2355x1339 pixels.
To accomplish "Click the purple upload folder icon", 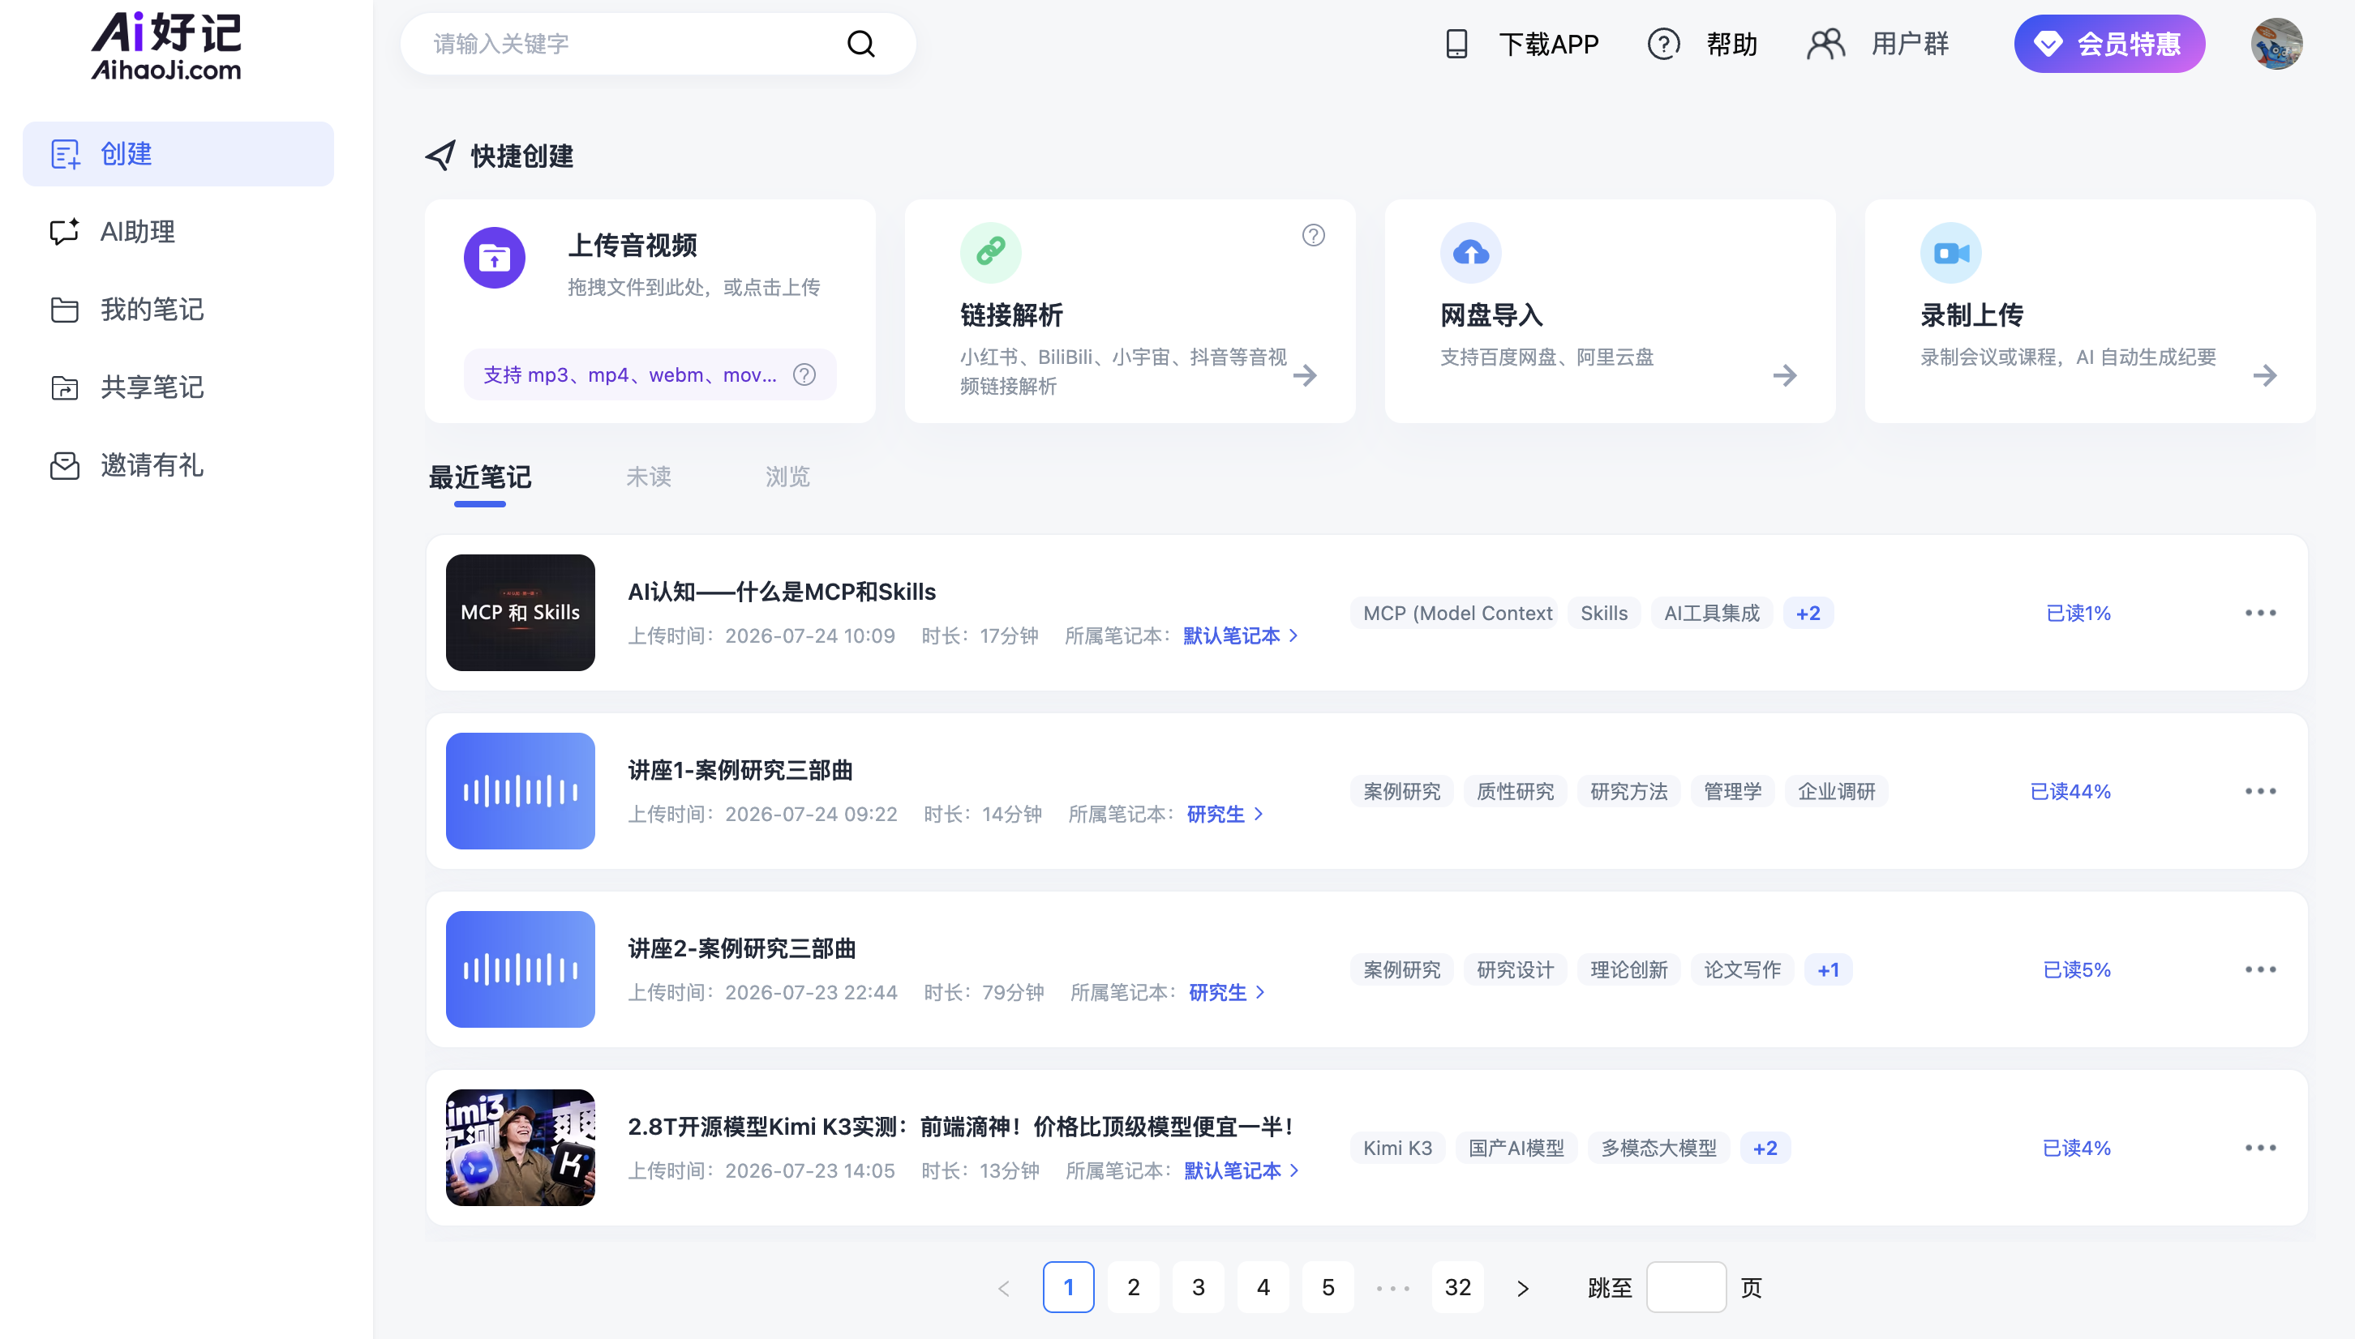I will [x=494, y=258].
